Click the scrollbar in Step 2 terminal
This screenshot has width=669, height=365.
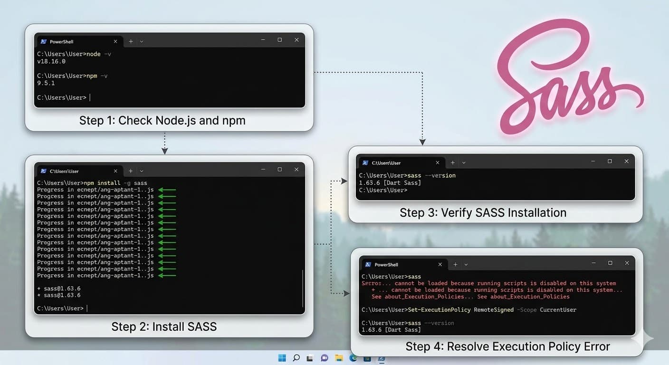tap(303, 288)
